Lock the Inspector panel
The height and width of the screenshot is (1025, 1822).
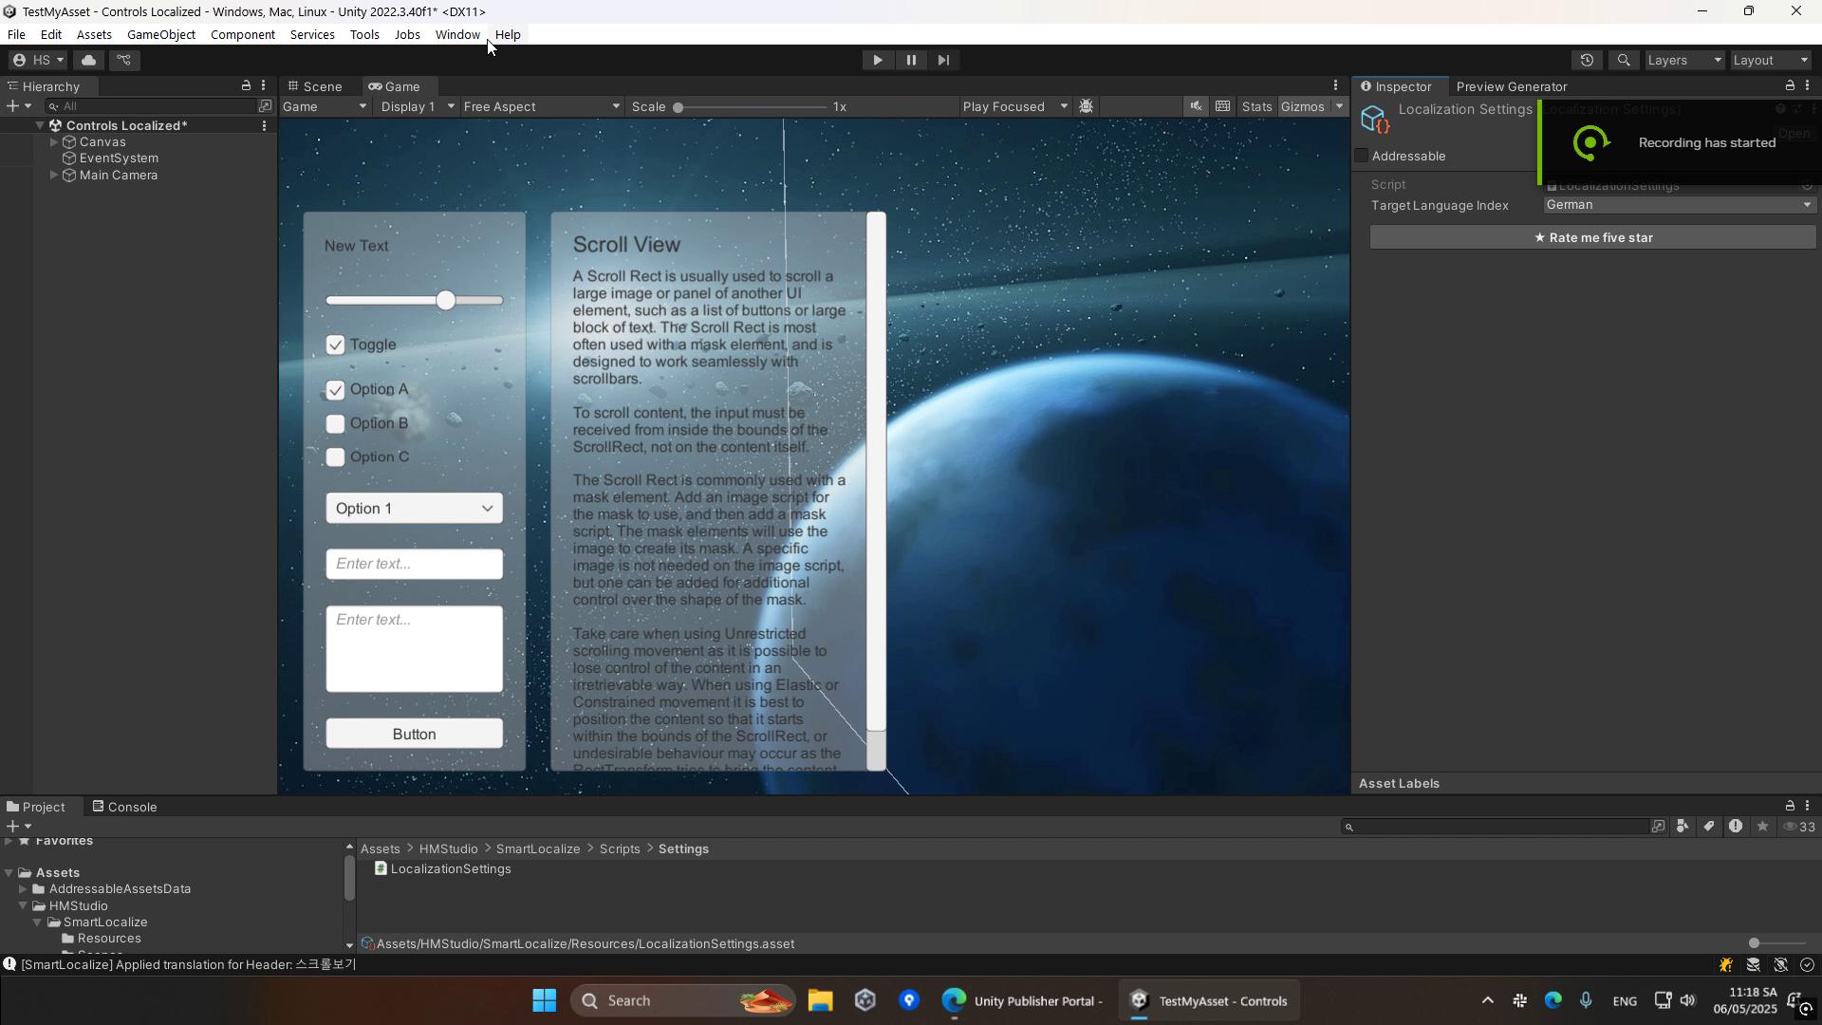[x=1790, y=85]
